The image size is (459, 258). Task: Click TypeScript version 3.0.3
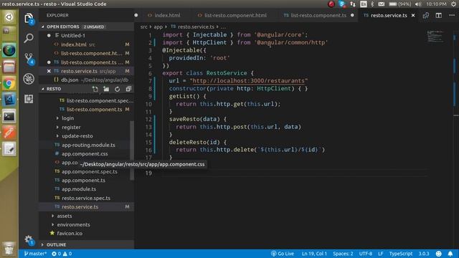pos(424,254)
